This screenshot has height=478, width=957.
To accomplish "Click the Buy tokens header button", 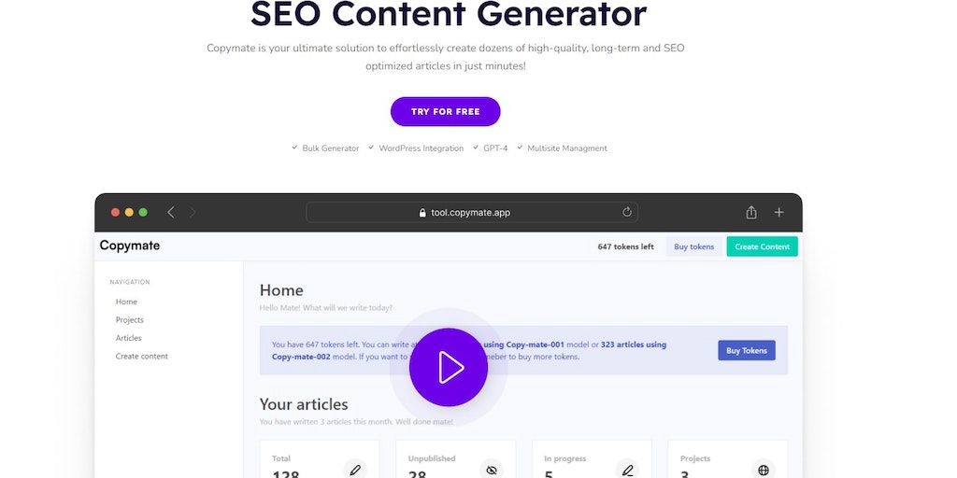I will pyautogui.click(x=694, y=246).
